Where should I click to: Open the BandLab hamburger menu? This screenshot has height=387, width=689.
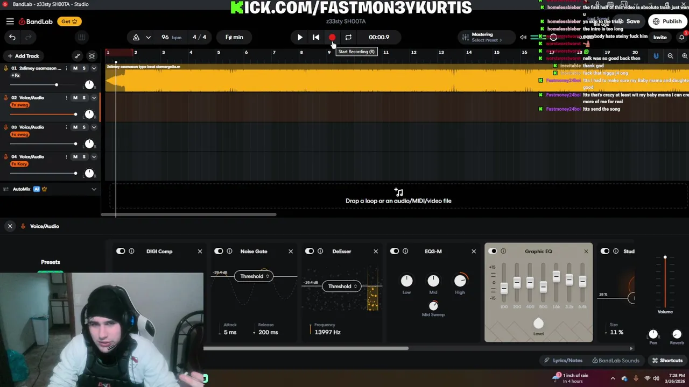(10, 21)
